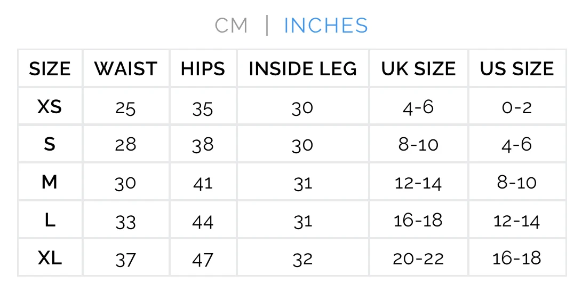Click the SIZE column header
The image size is (582, 290).
(x=50, y=69)
